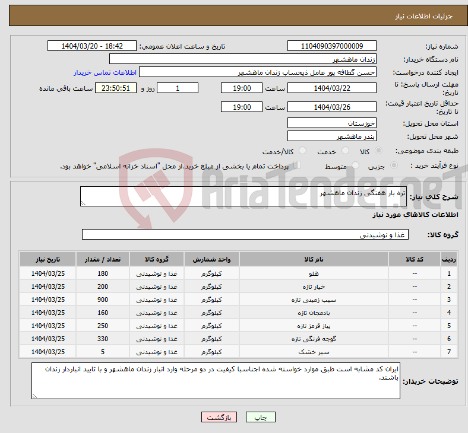468x433 pixels.
Task: Click quantity 5 in the سیر خشک row
Action: coord(103,352)
